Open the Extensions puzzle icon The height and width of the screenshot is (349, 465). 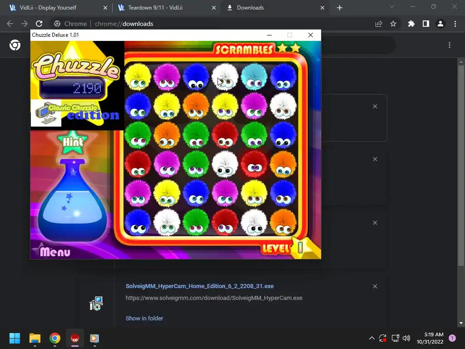click(411, 24)
